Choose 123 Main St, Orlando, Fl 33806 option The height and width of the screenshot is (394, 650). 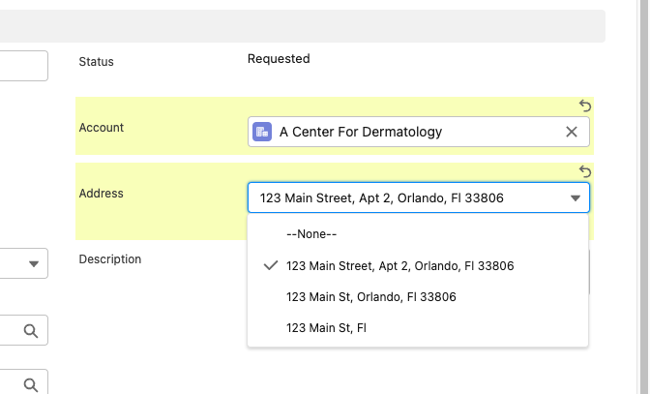coord(370,296)
